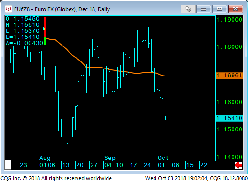Screen dimensions: 248x182
Task: Click the 1.19000 price scale label
Action: coord(230,20)
